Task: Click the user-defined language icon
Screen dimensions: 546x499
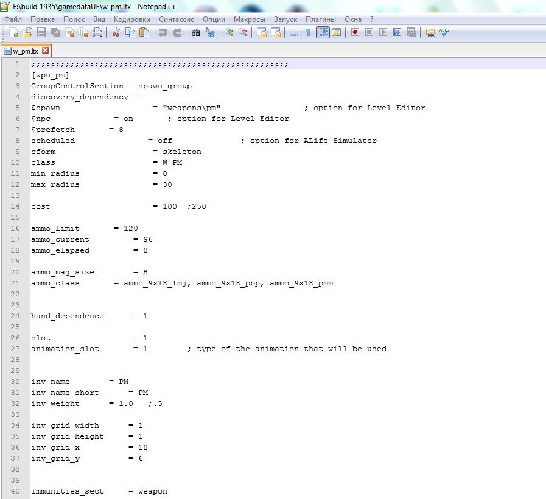Action: 337,33
